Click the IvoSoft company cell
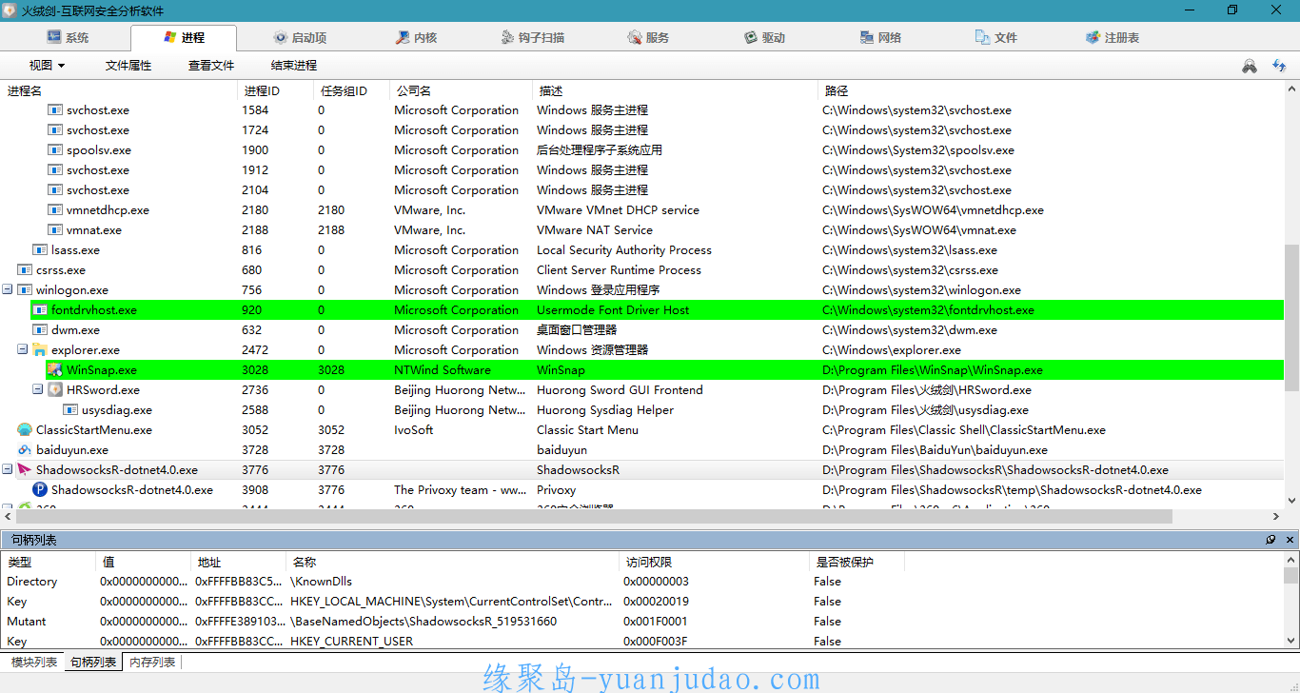The width and height of the screenshot is (1300, 693). click(414, 429)
